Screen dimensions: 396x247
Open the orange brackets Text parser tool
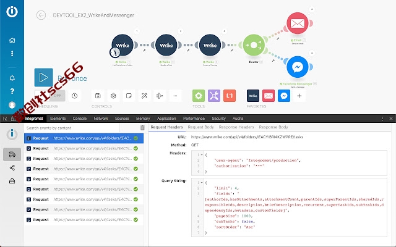[230, 96]
